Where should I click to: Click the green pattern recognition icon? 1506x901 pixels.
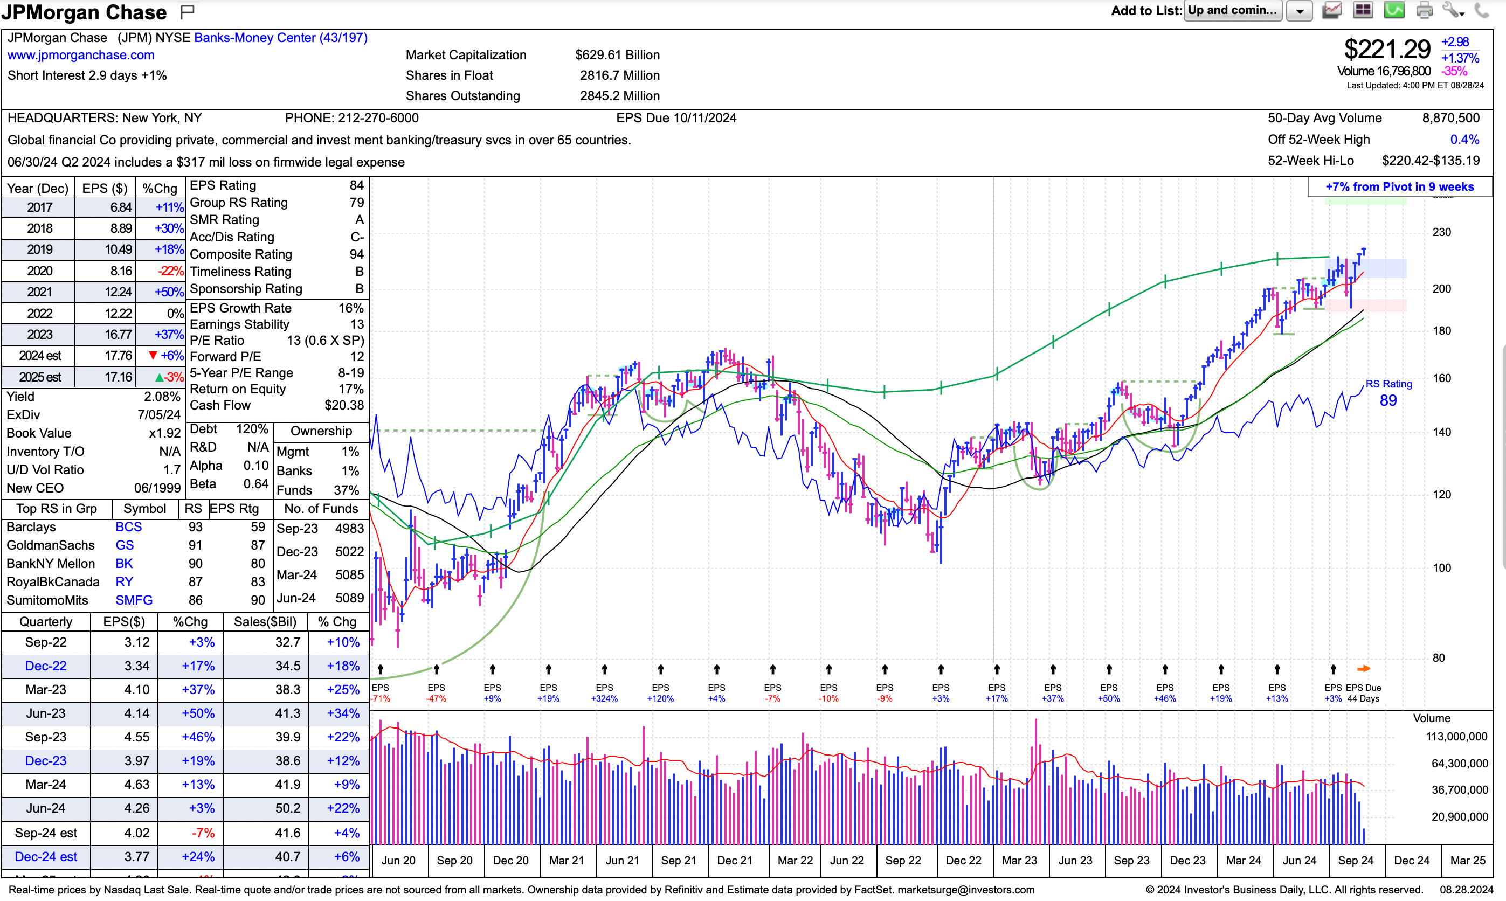[1394, 10]
